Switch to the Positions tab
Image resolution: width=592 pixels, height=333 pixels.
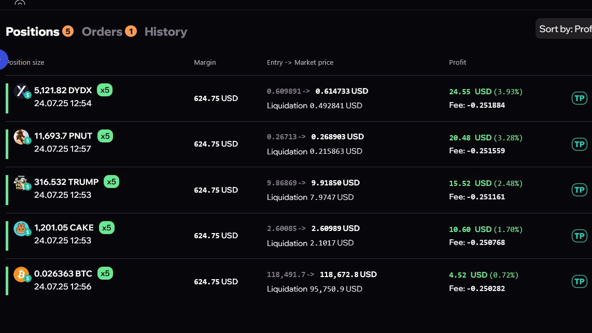coord(33,32)
